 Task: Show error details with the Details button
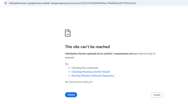[157, 95]
